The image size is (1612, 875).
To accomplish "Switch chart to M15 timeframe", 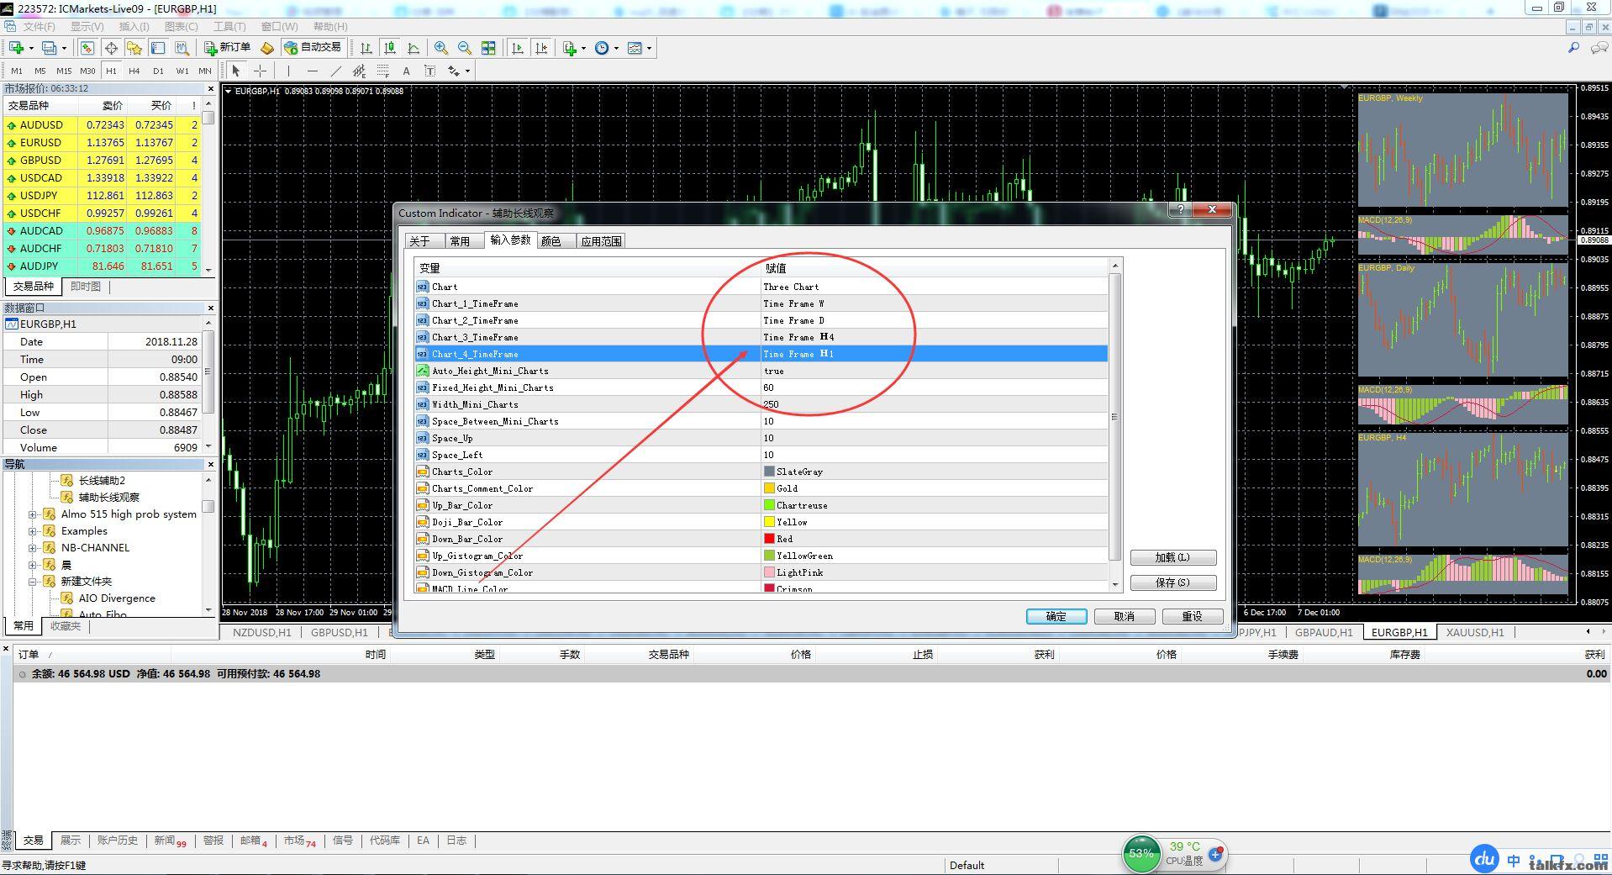I will click(x=64, y=71).
